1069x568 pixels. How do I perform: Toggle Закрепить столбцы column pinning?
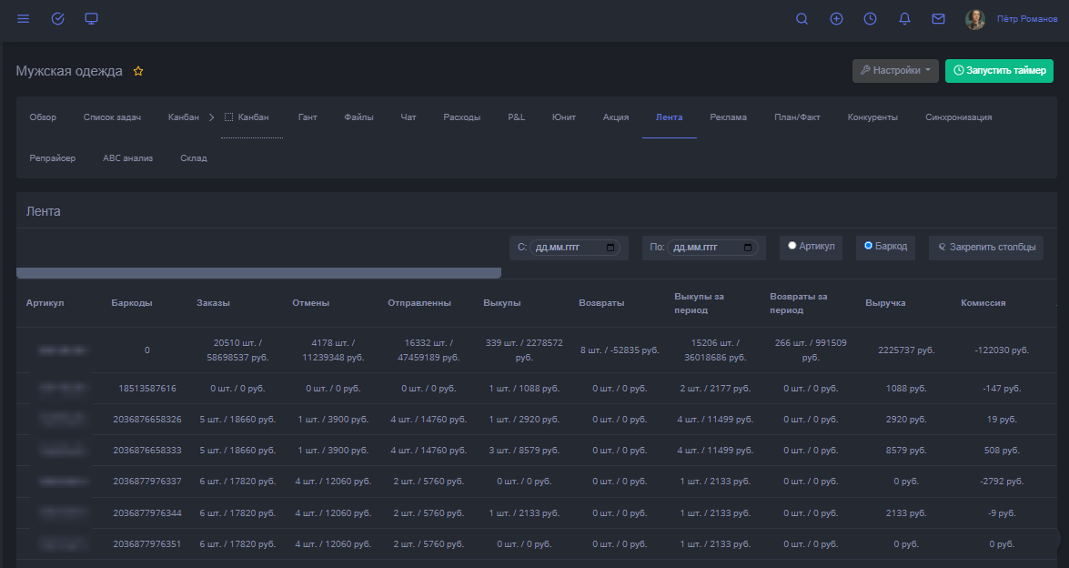pyautogui.click(x=985, y=248)
